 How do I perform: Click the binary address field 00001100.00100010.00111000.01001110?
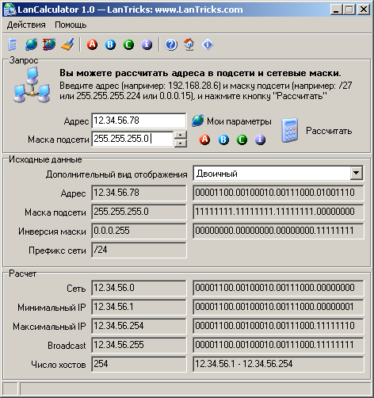[278, 193]
